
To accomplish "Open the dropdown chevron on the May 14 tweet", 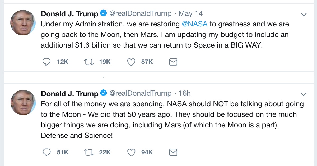I will tap(304, 14).
